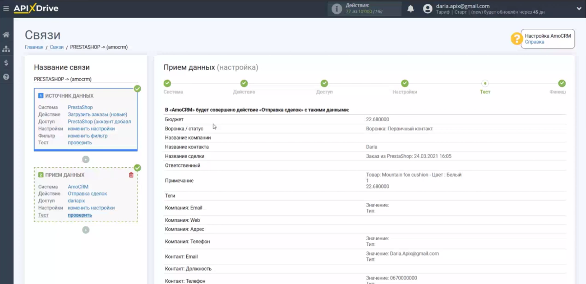This screenshot has width=586, height=284.
Task: Click the ApiX-Drive logo
Action: (x=36, y=8)
